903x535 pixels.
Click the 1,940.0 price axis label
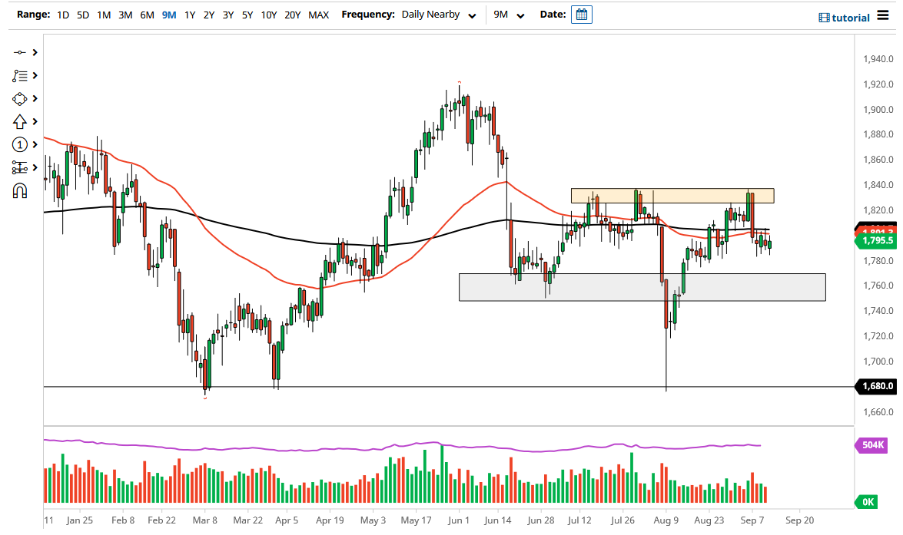tap(878, 58)
